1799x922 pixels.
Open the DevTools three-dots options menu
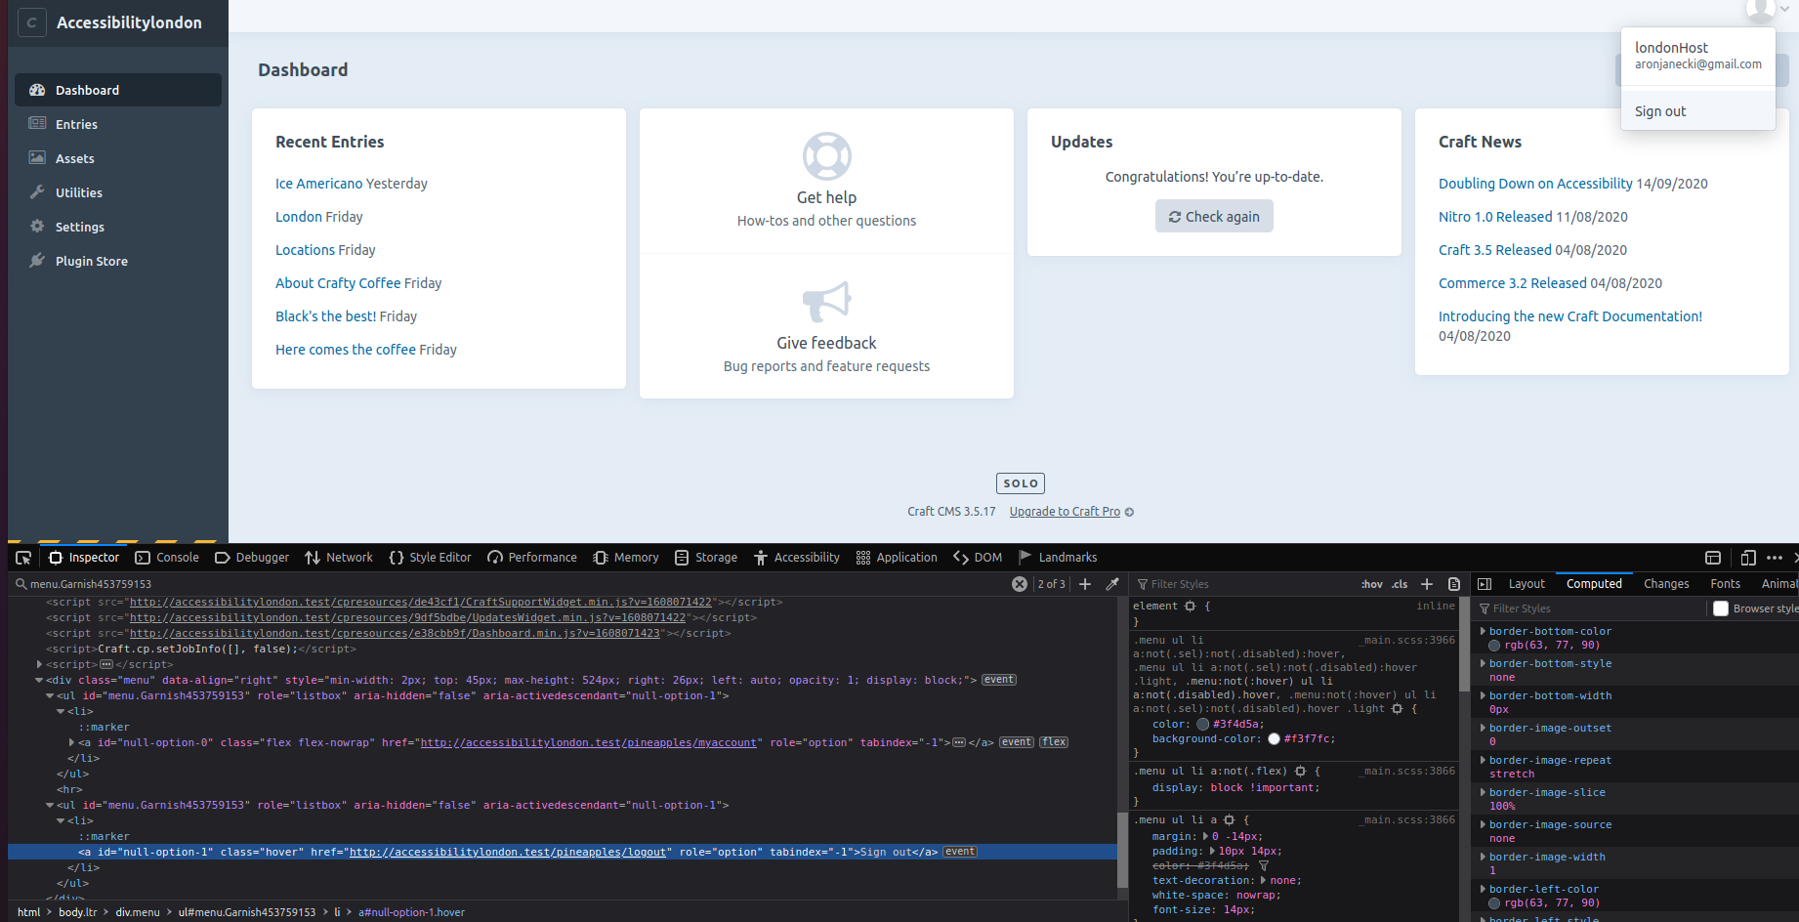click(1775, 558)
